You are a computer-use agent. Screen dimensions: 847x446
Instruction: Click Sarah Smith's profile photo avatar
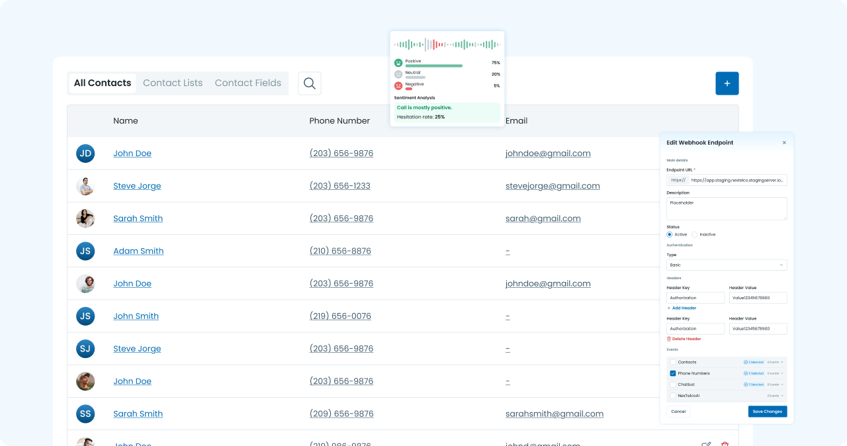tap(85, 218)
